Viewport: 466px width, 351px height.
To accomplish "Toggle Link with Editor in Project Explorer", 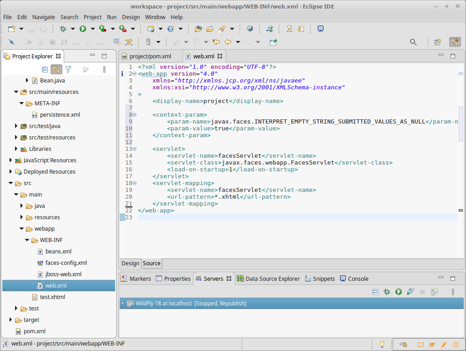I will coord(56,69).
